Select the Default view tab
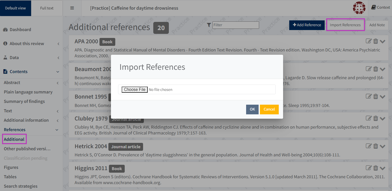 [x=16, y=8]
